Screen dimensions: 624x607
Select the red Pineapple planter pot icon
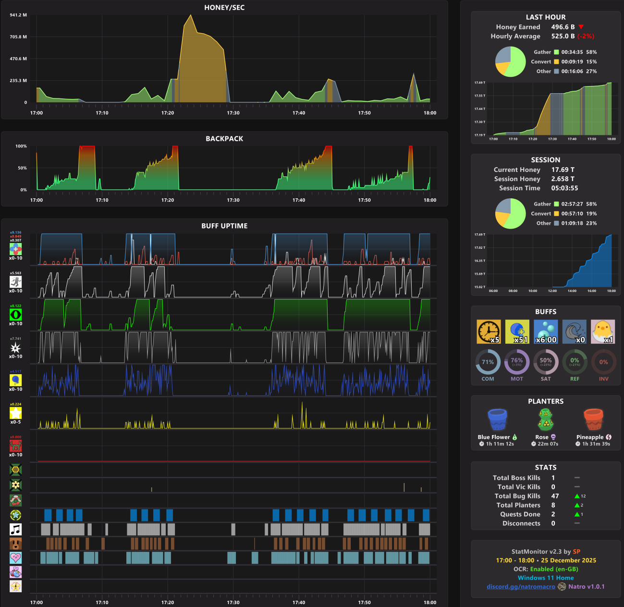pyautogui.click(x=594, y=420)
